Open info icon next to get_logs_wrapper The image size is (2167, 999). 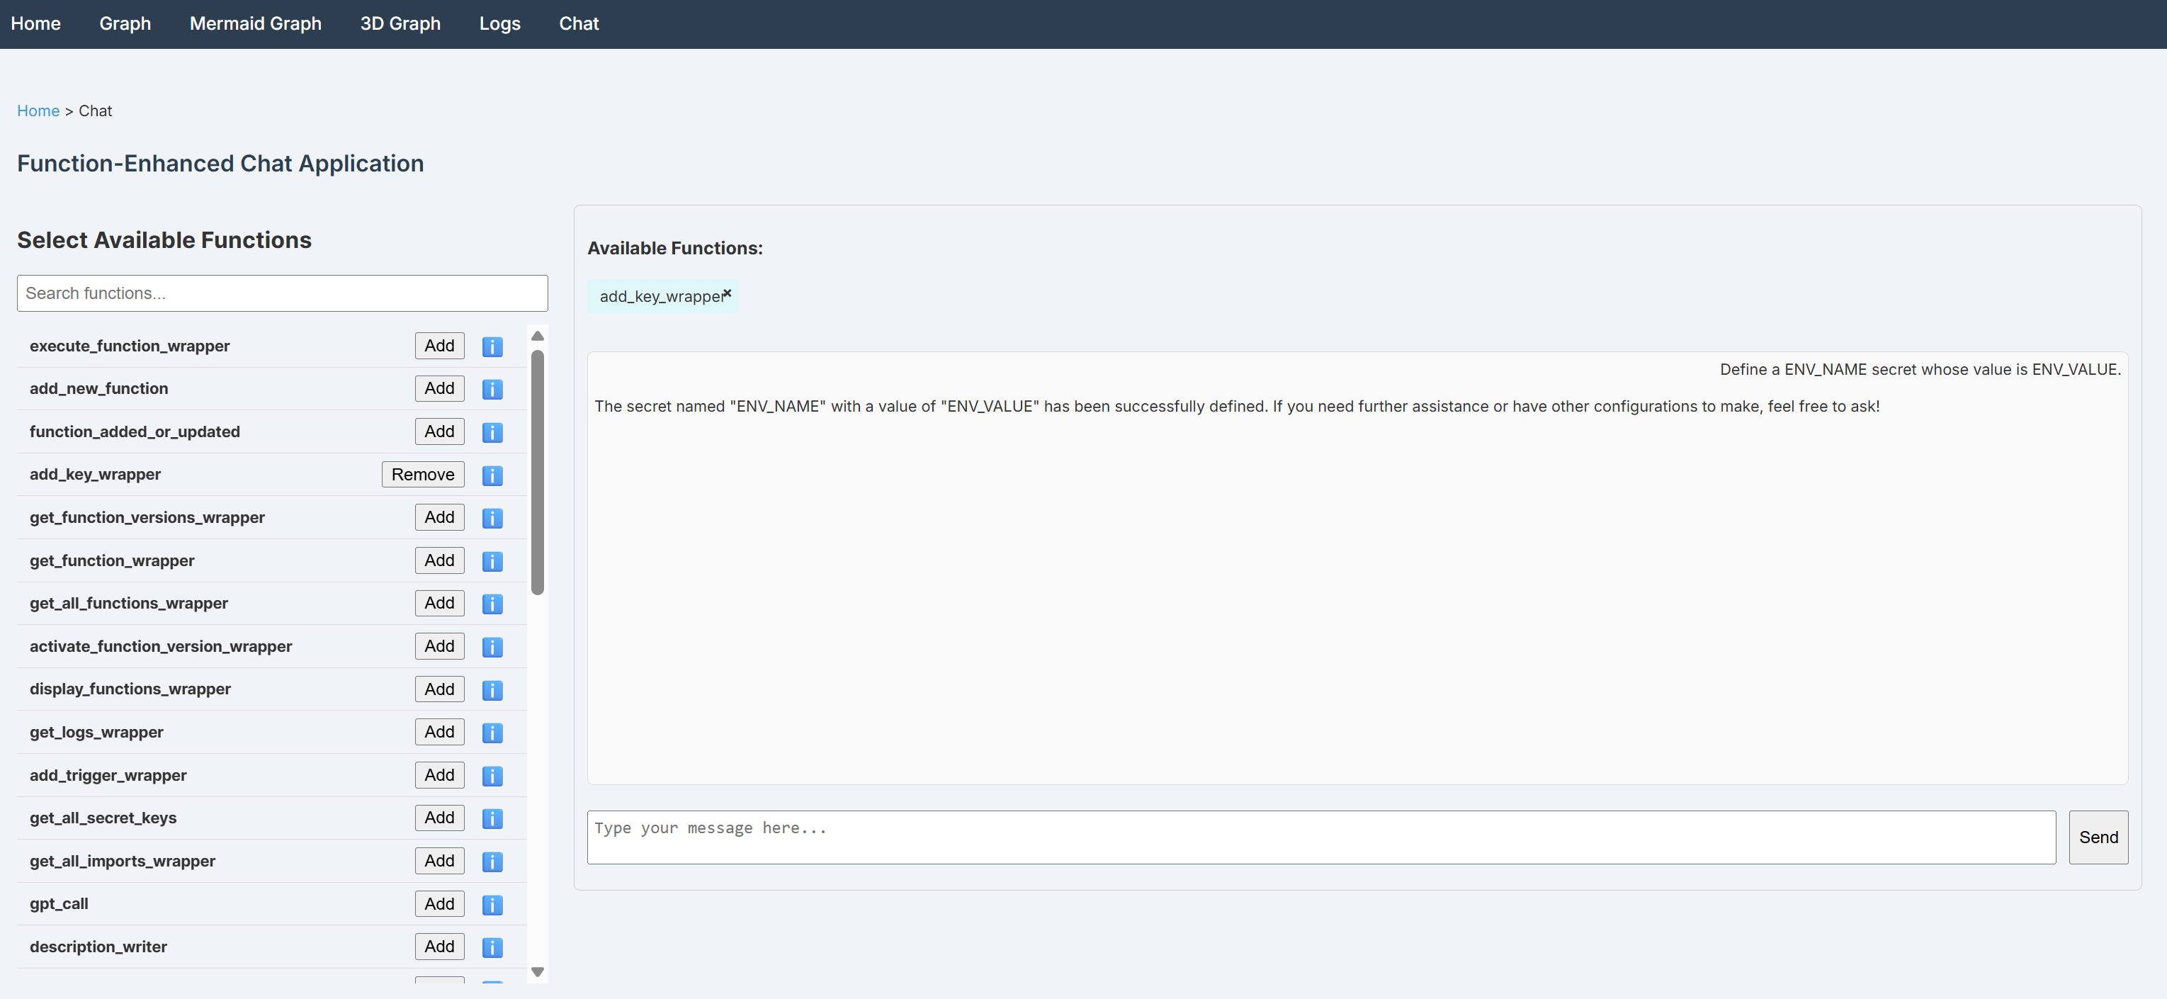coord(492,733)
